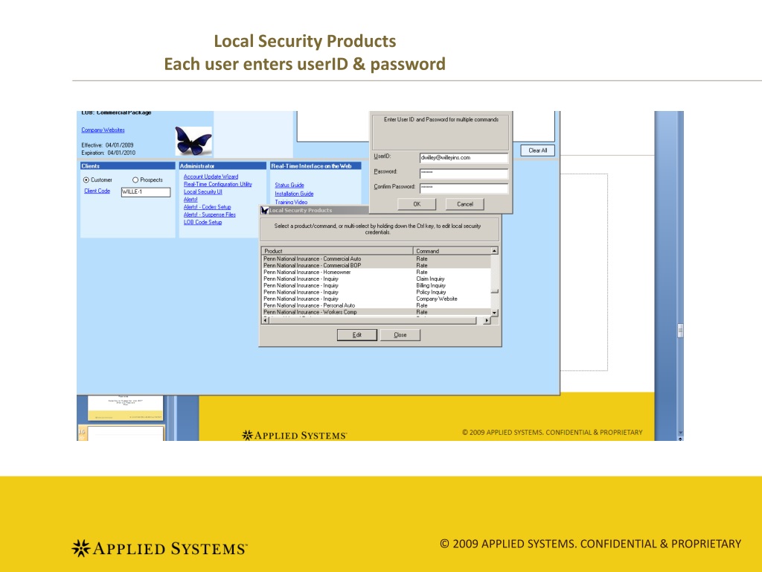Click the Confirm Password input field
Screen dimensions: 762x572
click(464, 188)
